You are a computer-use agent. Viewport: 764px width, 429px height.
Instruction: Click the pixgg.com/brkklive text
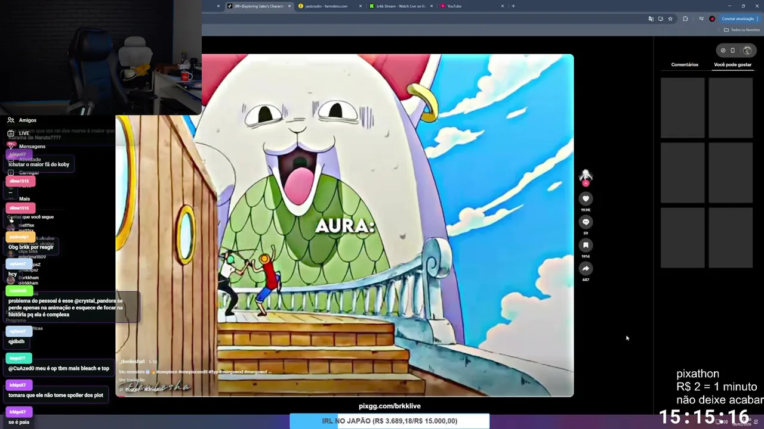pyautogui.click(x=390, y=406)
